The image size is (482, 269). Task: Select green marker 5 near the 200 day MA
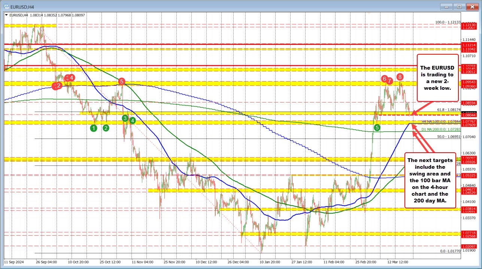(376, 127)
